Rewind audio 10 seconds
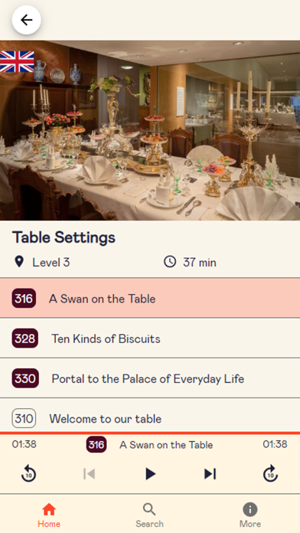 coord(28,473)
